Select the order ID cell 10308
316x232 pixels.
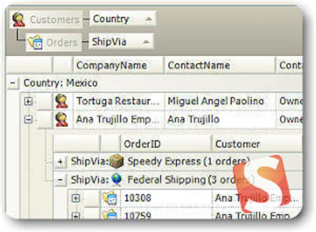coord(166,198)
